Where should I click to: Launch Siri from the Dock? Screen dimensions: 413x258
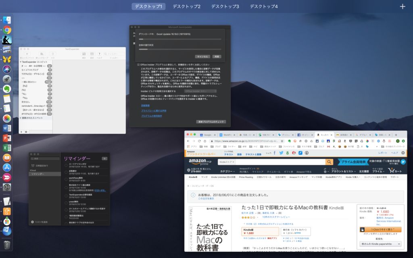click(x=7, y=69)
